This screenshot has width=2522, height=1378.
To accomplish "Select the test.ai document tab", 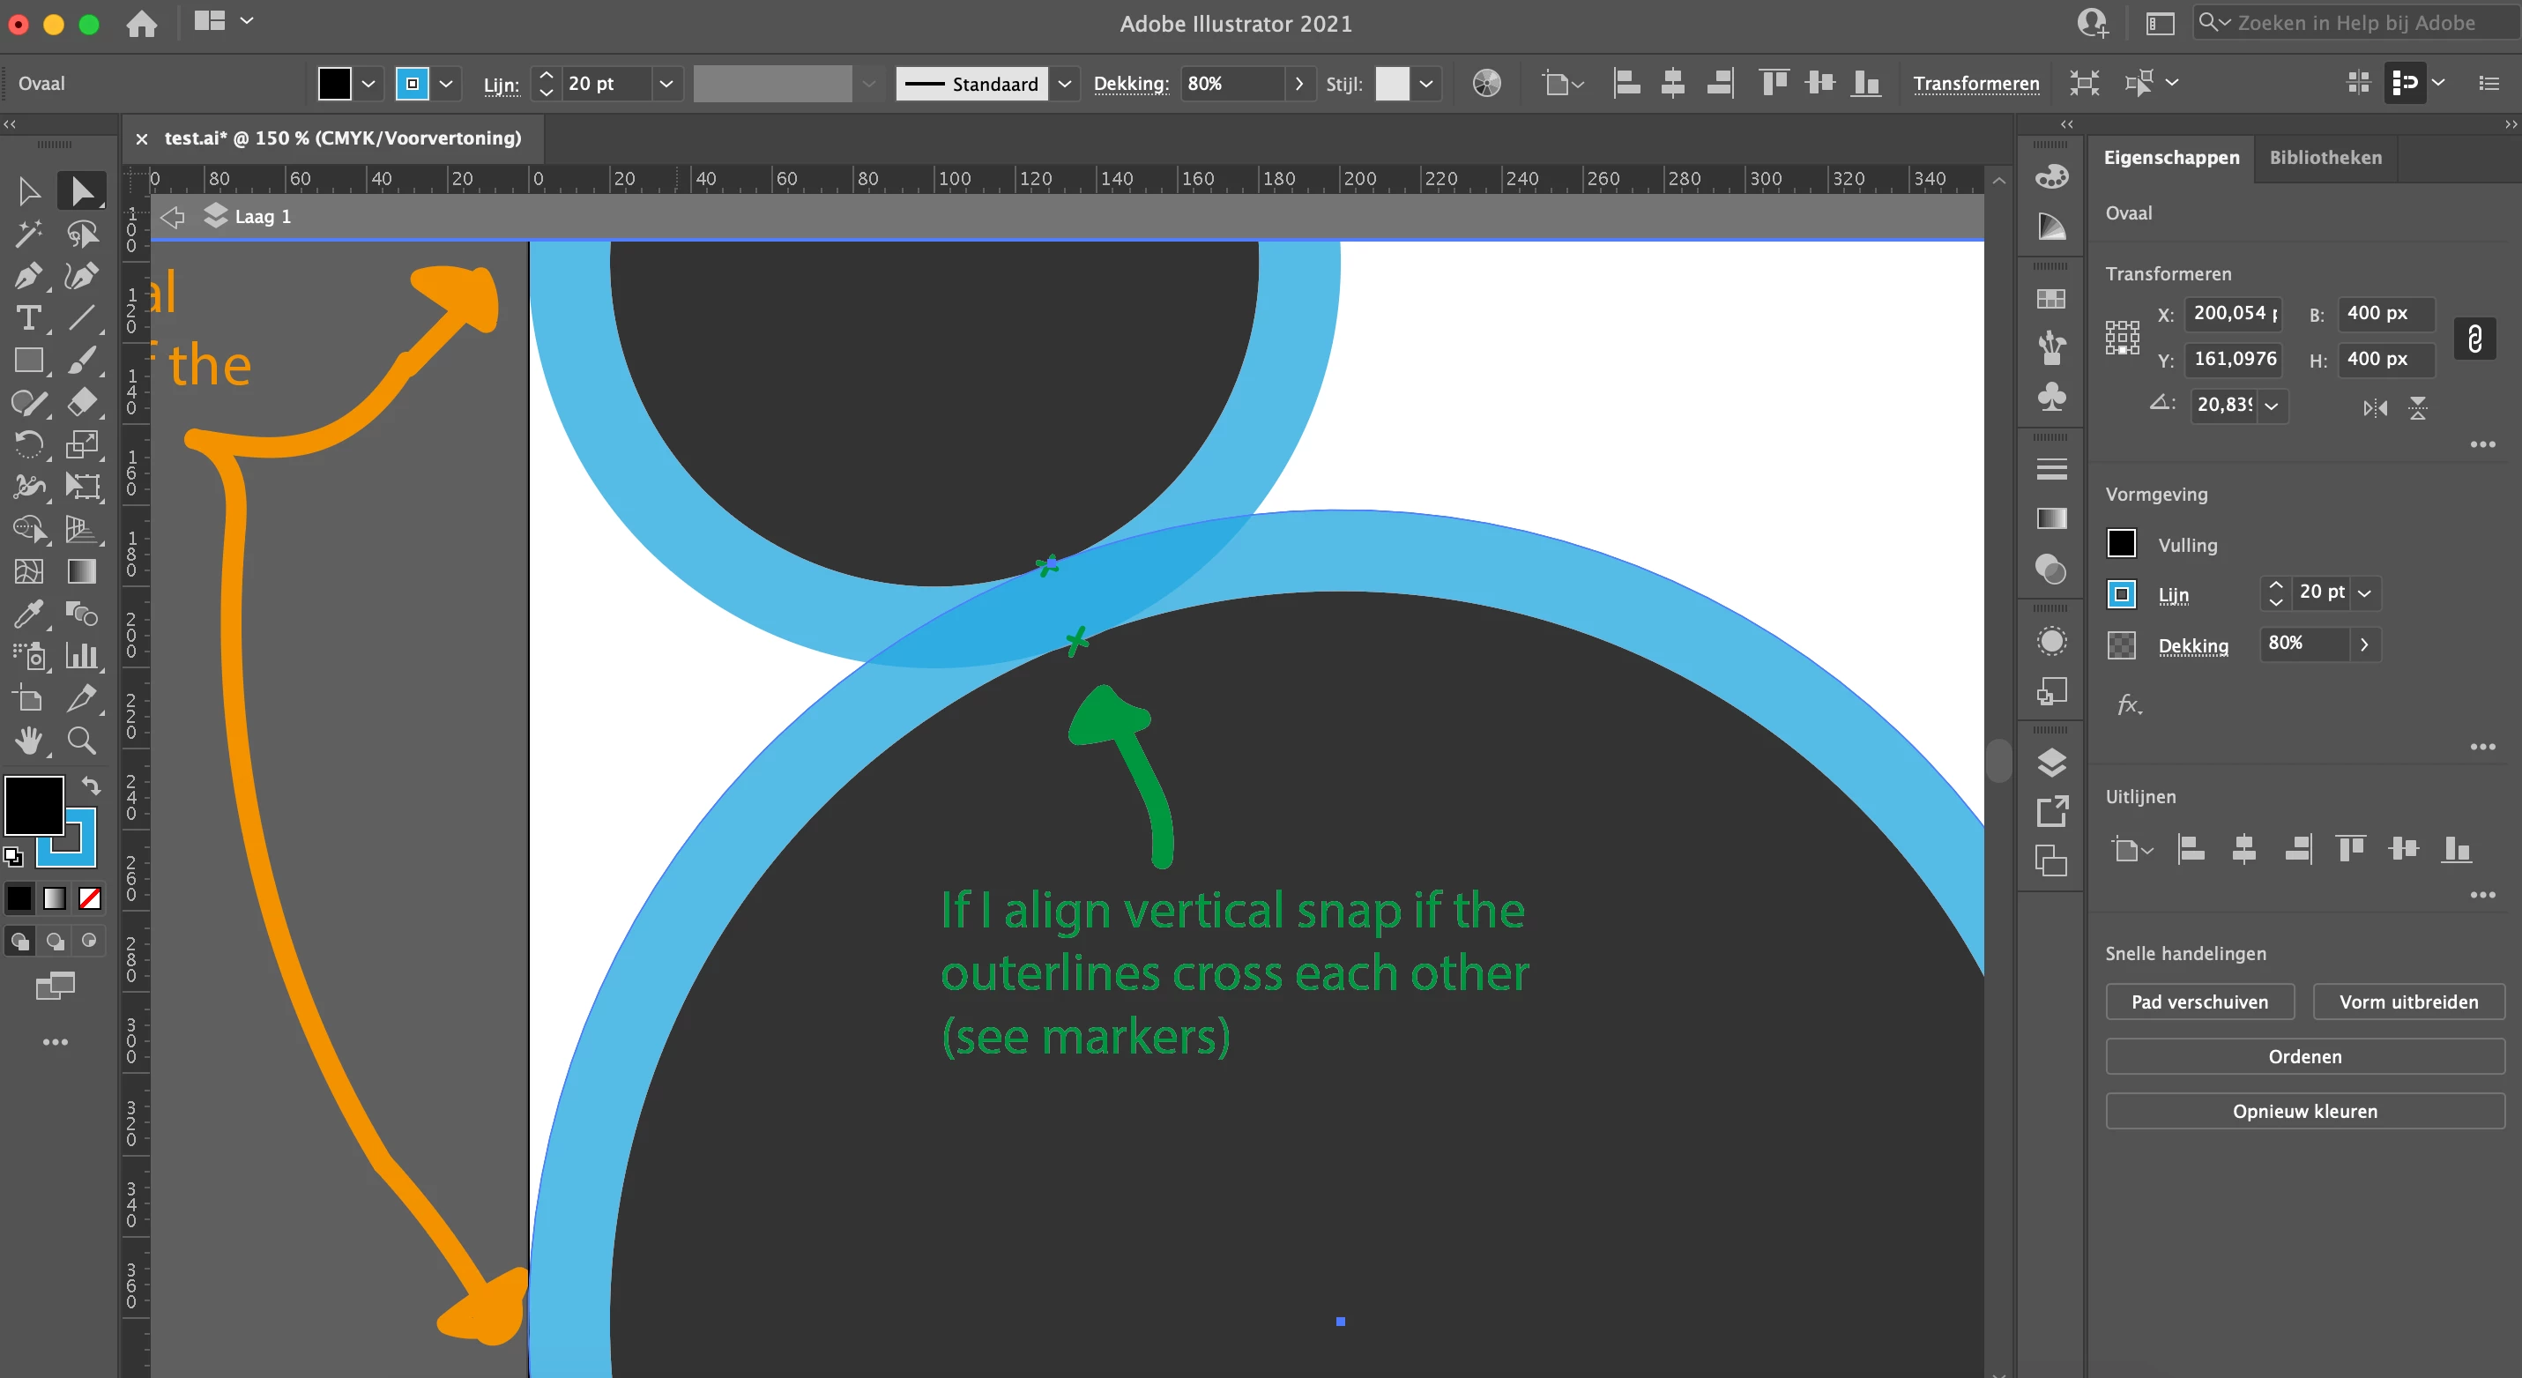I will tap(342, 138).
